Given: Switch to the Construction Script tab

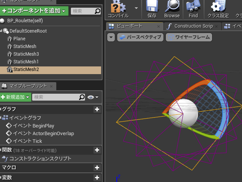Looking at the screenshot, I should pos(193,26).
